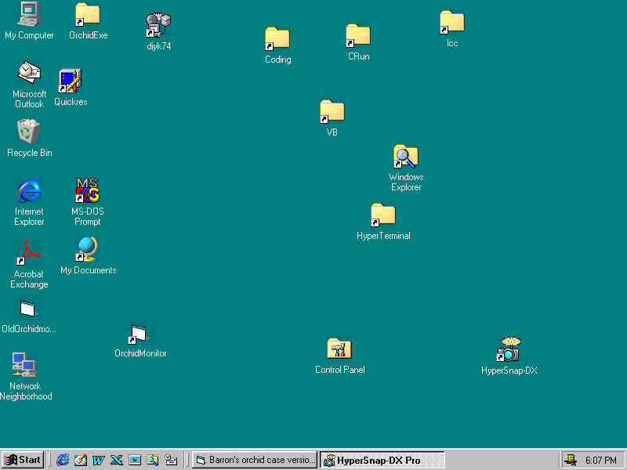Open the HyperTerminal folder shortcut

[x=382, y=215]
